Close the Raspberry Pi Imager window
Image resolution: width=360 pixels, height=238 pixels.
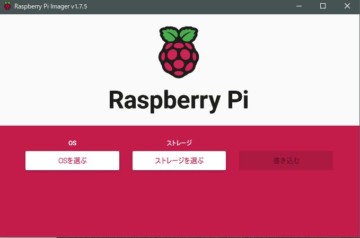coord(347,6)
